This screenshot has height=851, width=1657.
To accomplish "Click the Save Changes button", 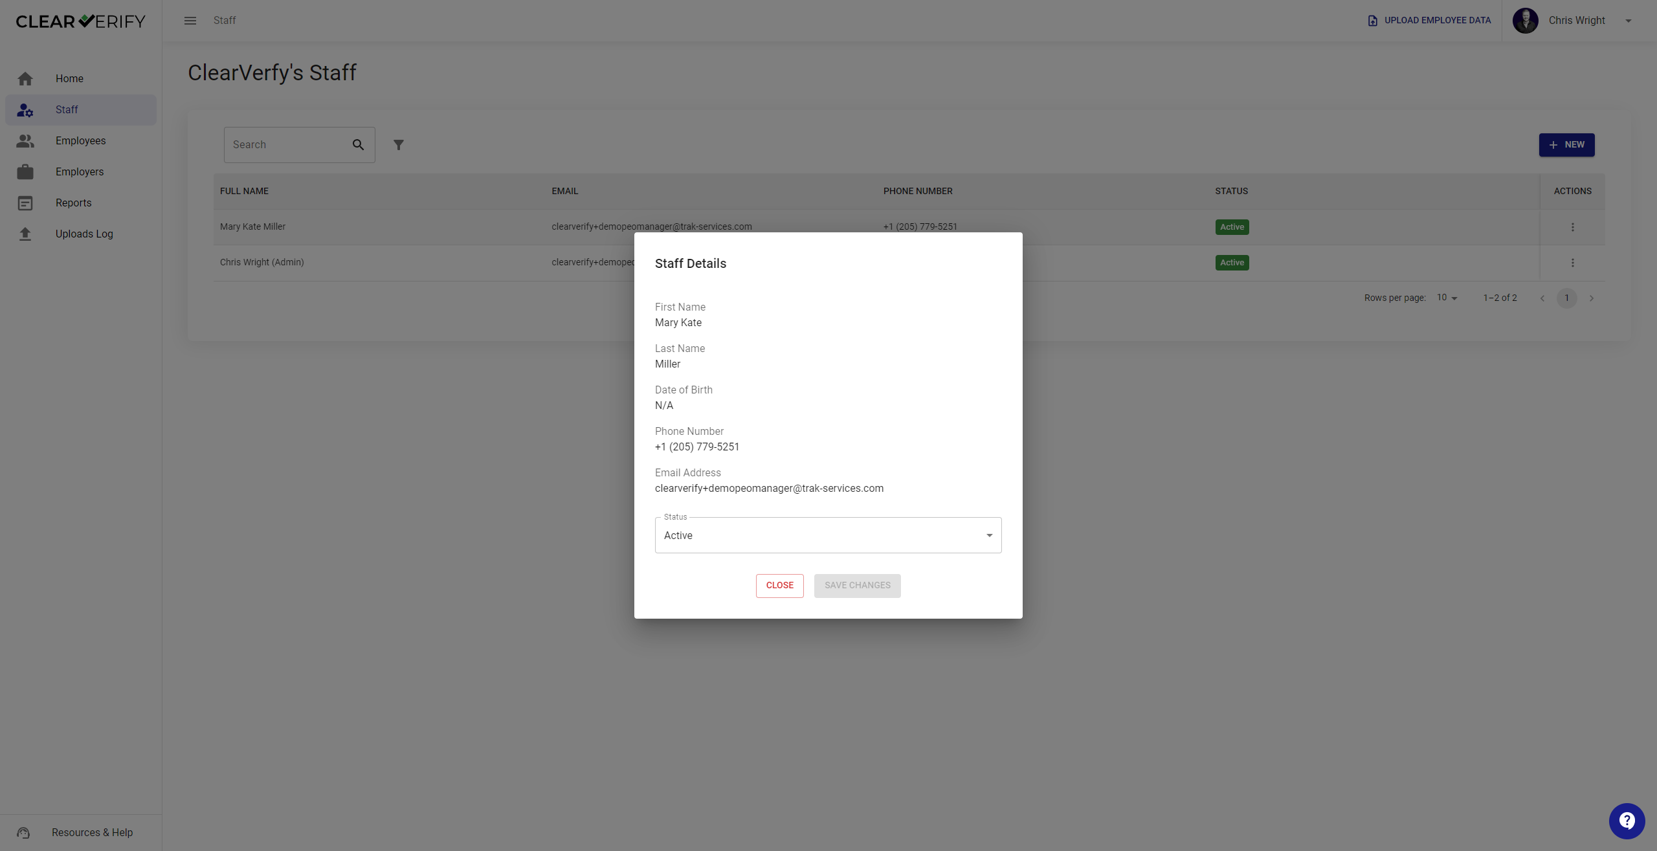I will [x=858, y=586].
